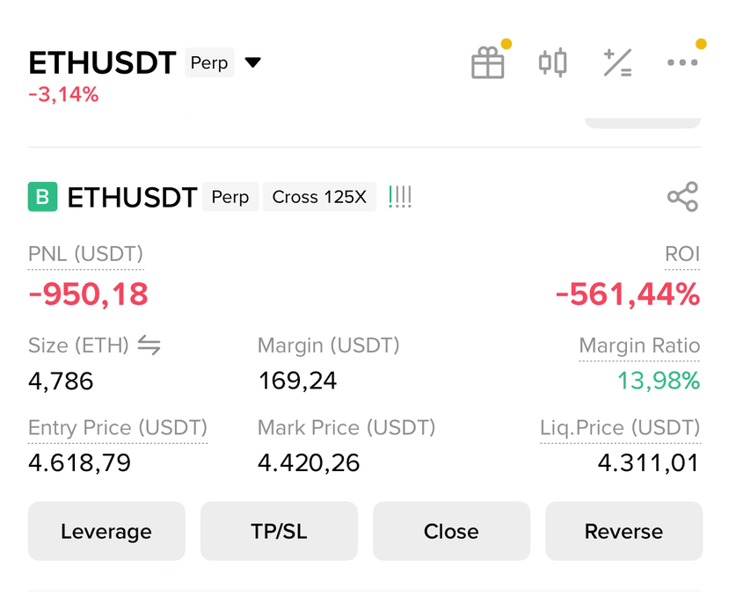
Task: Tap the Entry Price (USDT) label
Action: click(x=118, y=428)
